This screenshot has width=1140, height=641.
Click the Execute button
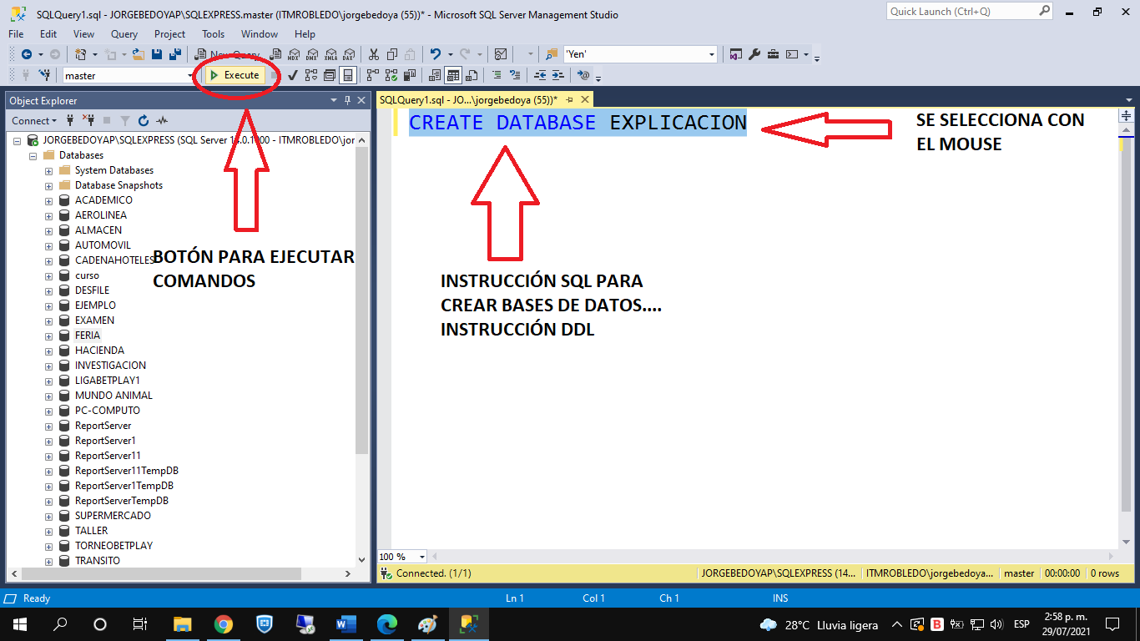[x=235, y=75]
